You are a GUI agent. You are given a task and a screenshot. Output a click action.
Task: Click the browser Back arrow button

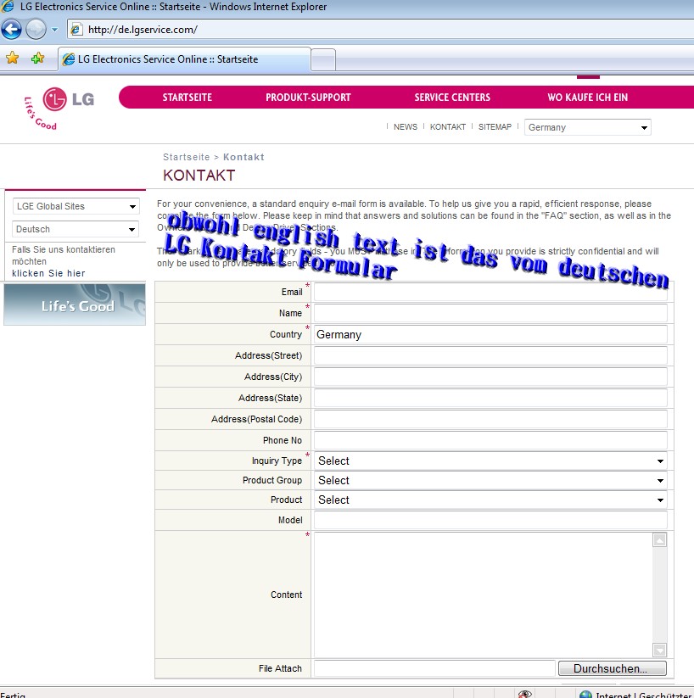coord(11,30)
